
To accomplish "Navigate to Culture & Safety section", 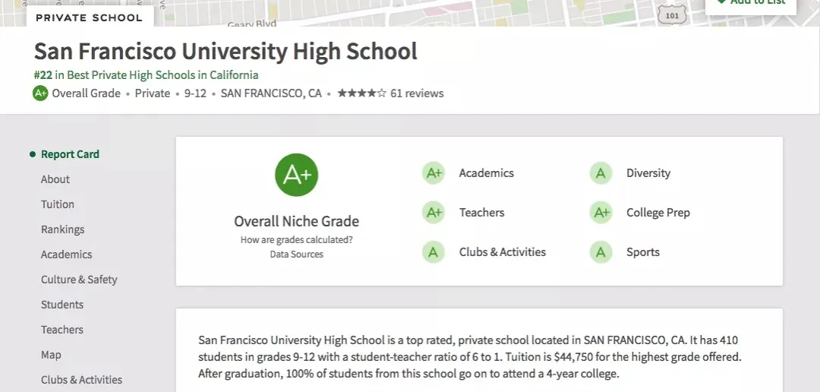I will pyautogui.click(x=79, y=280).
